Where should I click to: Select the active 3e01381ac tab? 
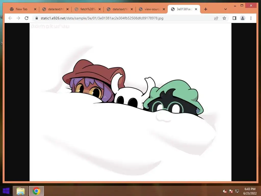pyautogui.click(x=184, y=9)
